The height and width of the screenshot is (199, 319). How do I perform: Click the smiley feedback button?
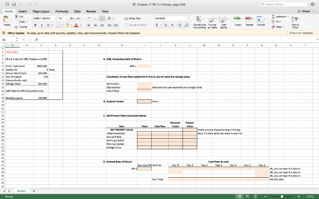click(x=313, y=4)
